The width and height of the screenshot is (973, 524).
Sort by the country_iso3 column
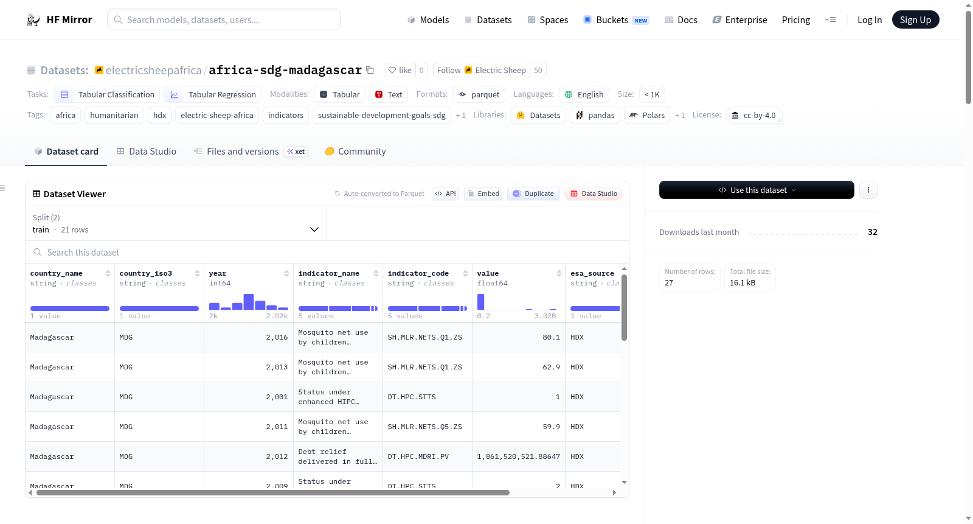[x=197, y=274]
